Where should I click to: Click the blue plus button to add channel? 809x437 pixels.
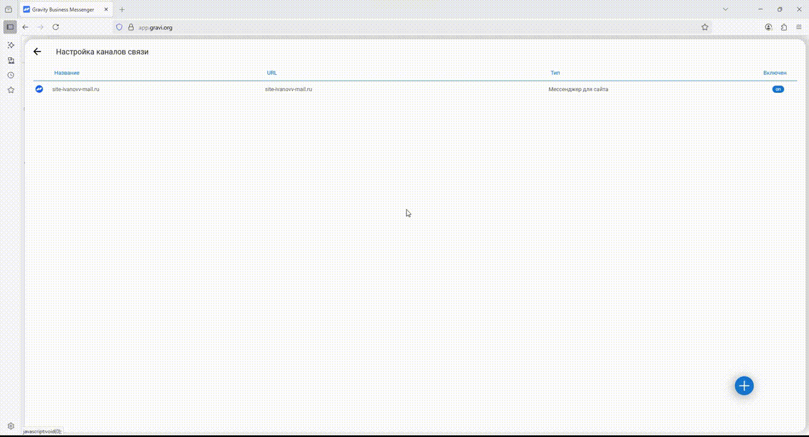pyautogui.click(x=744, y=385)
